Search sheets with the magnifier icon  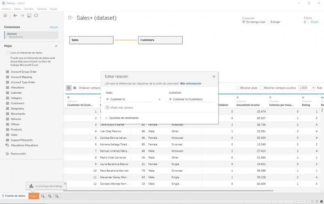tap(56, 46)
